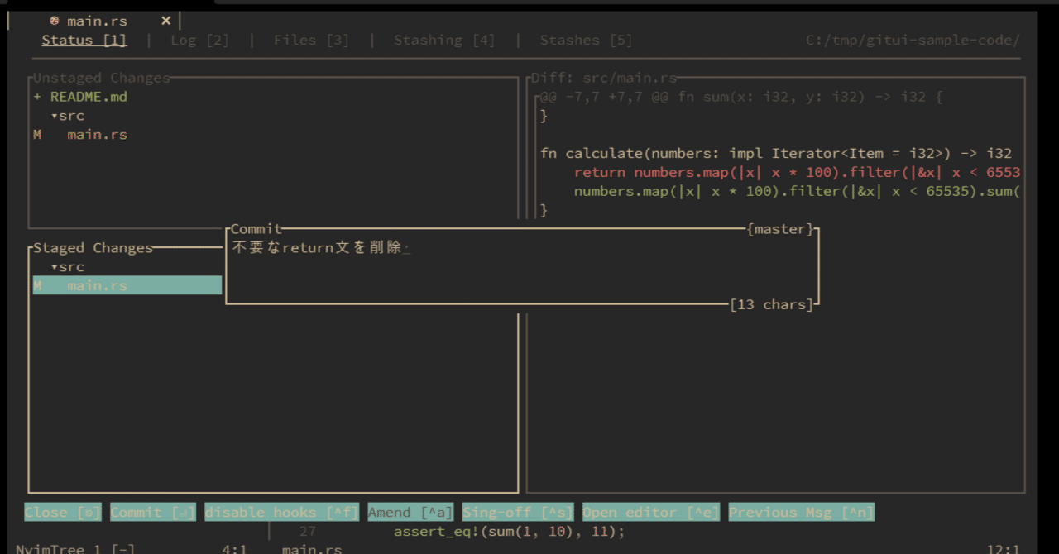Viewport: 1059px width, 554px height.
Task: Click the [13 chars] counter
Action: [772, 304]
